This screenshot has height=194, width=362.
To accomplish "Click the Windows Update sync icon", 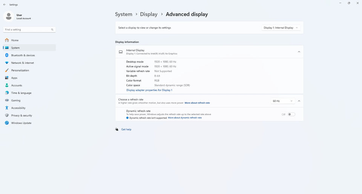I will click(x=7, y=123).
